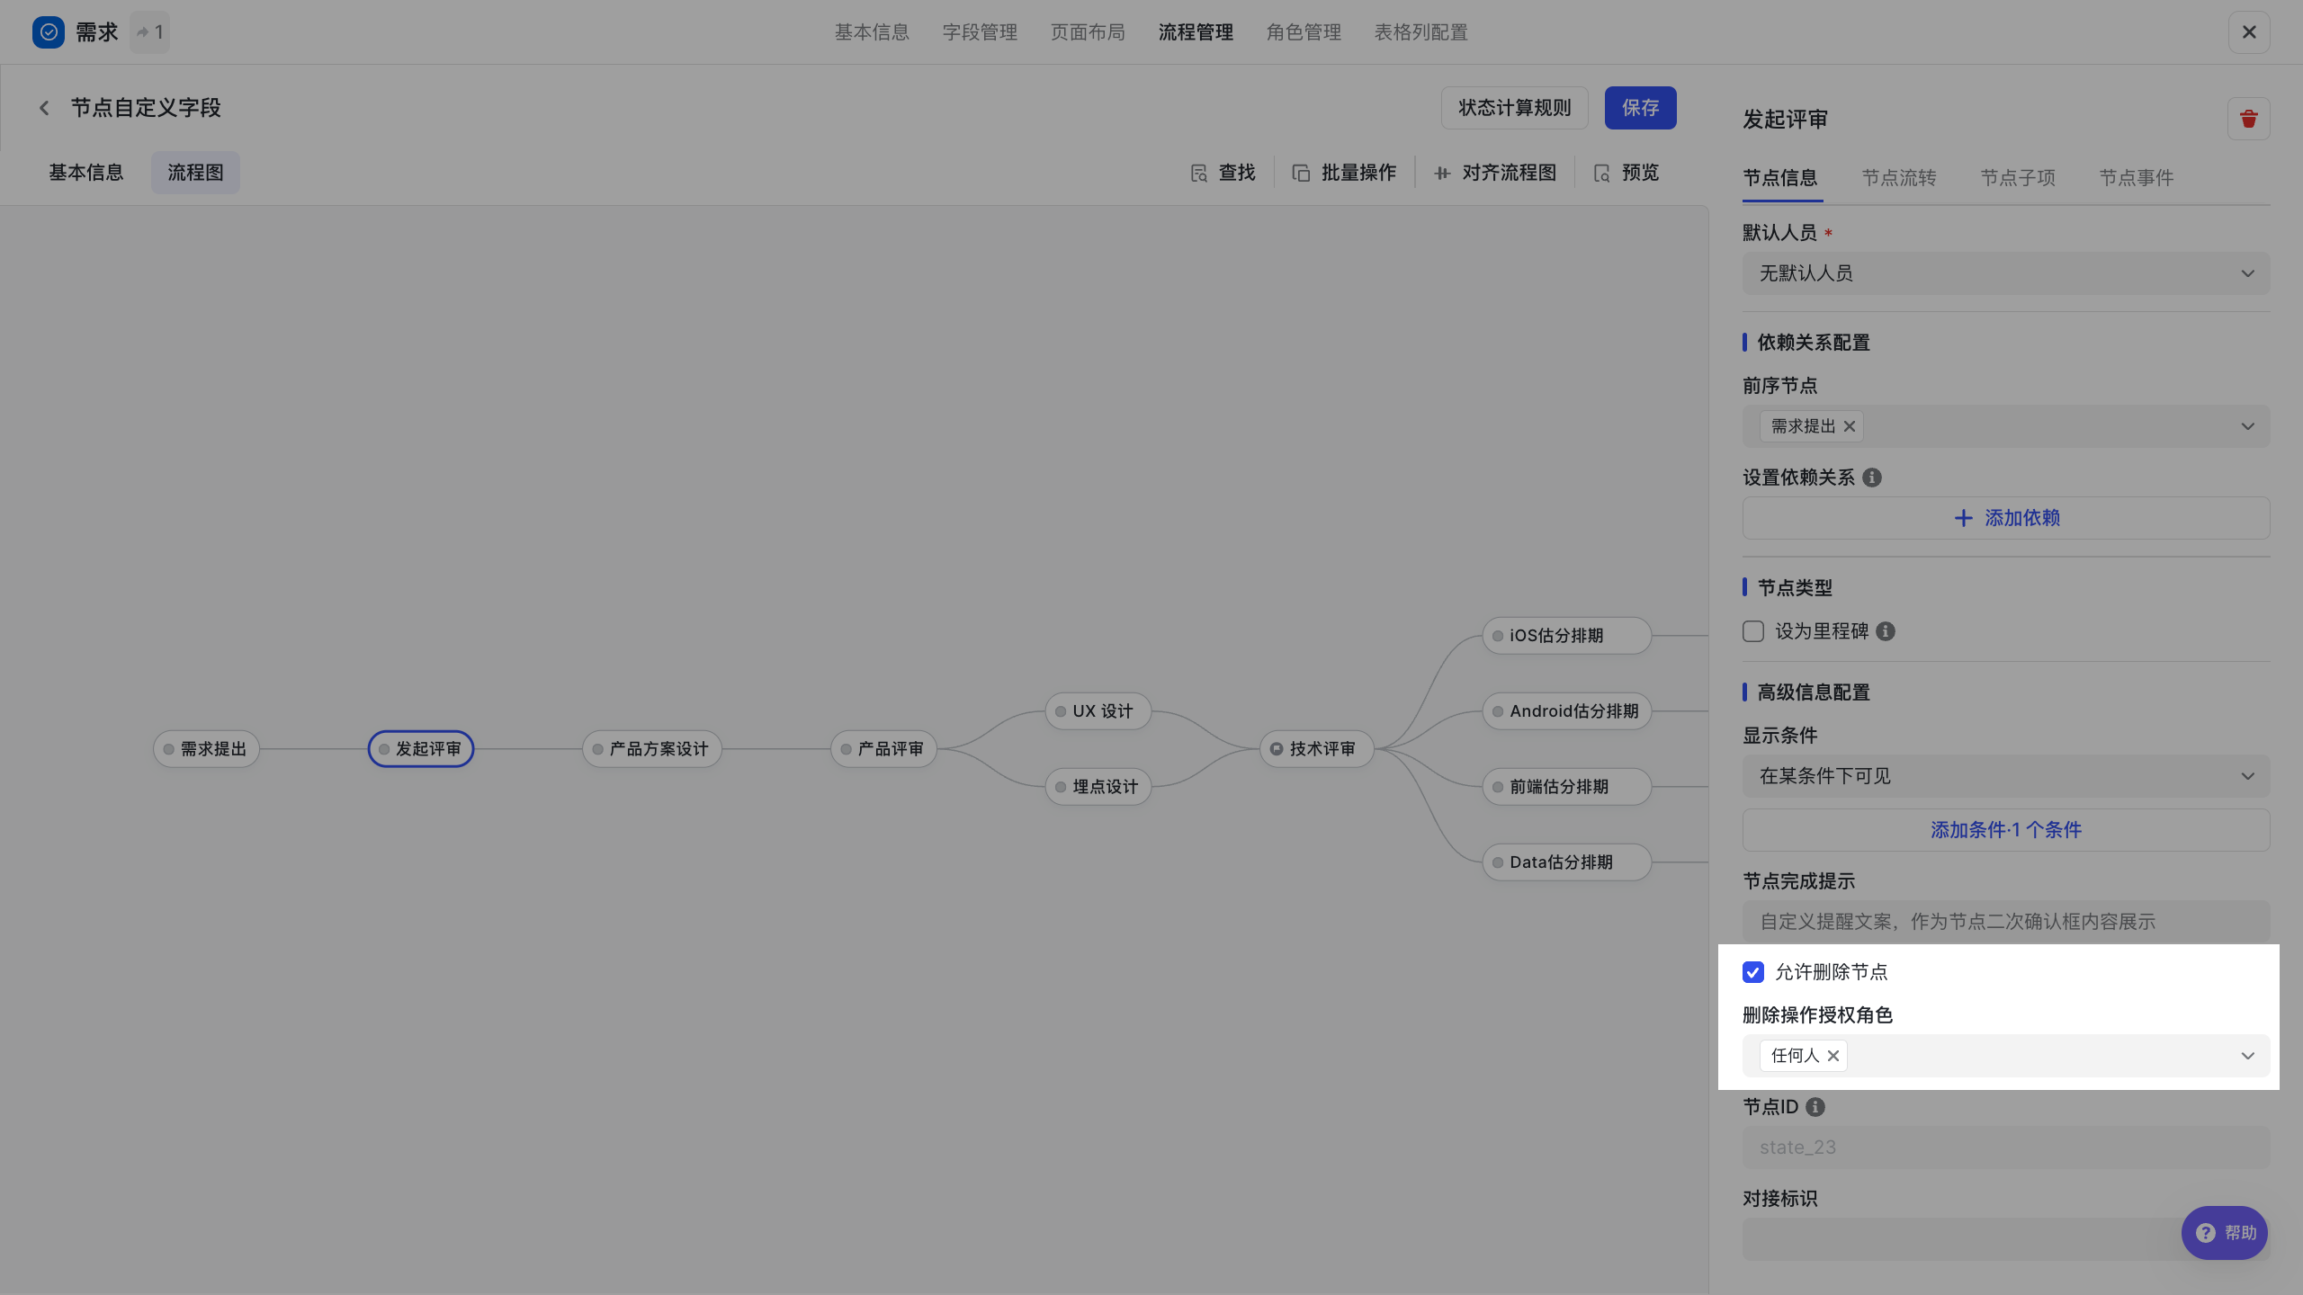Remove the 任何人 tag from authorized roles
The height and width of the screenshot is (1295, 2303).
click(1833, 1056)
